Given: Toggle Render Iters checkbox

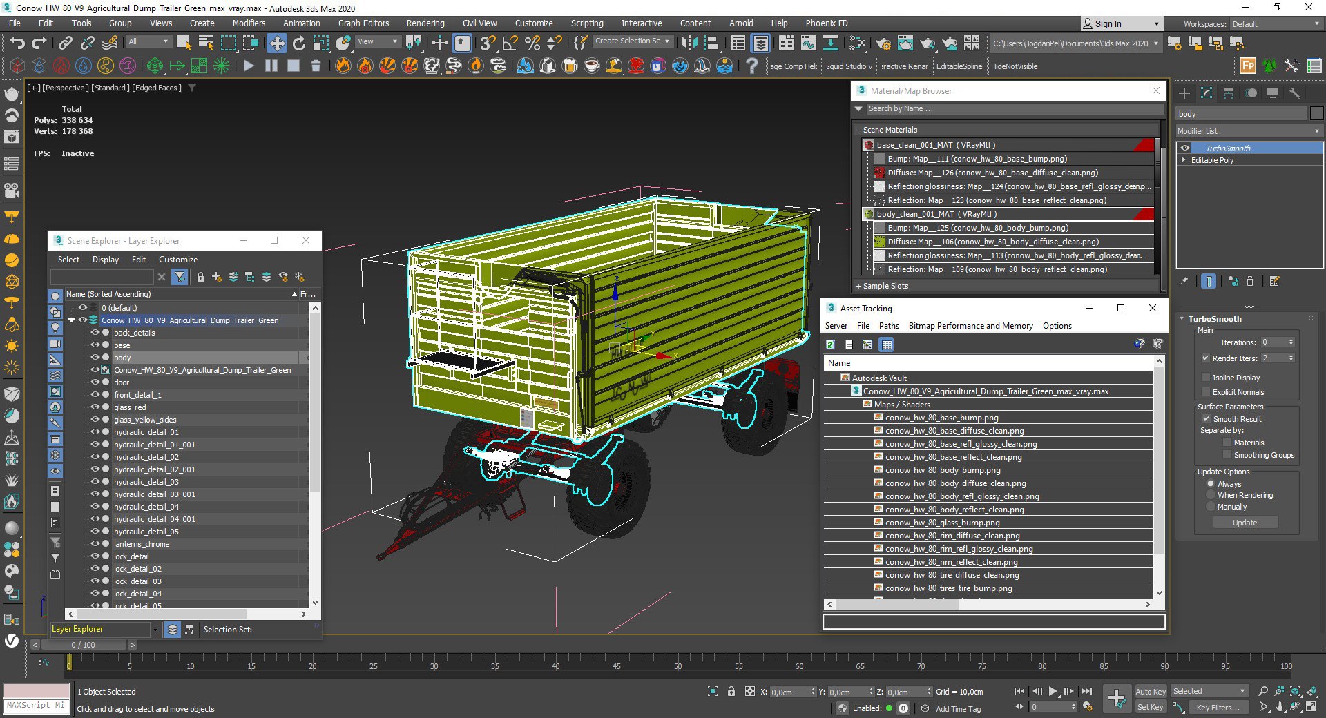Looking at the screenshot, I should (1206, 358).
